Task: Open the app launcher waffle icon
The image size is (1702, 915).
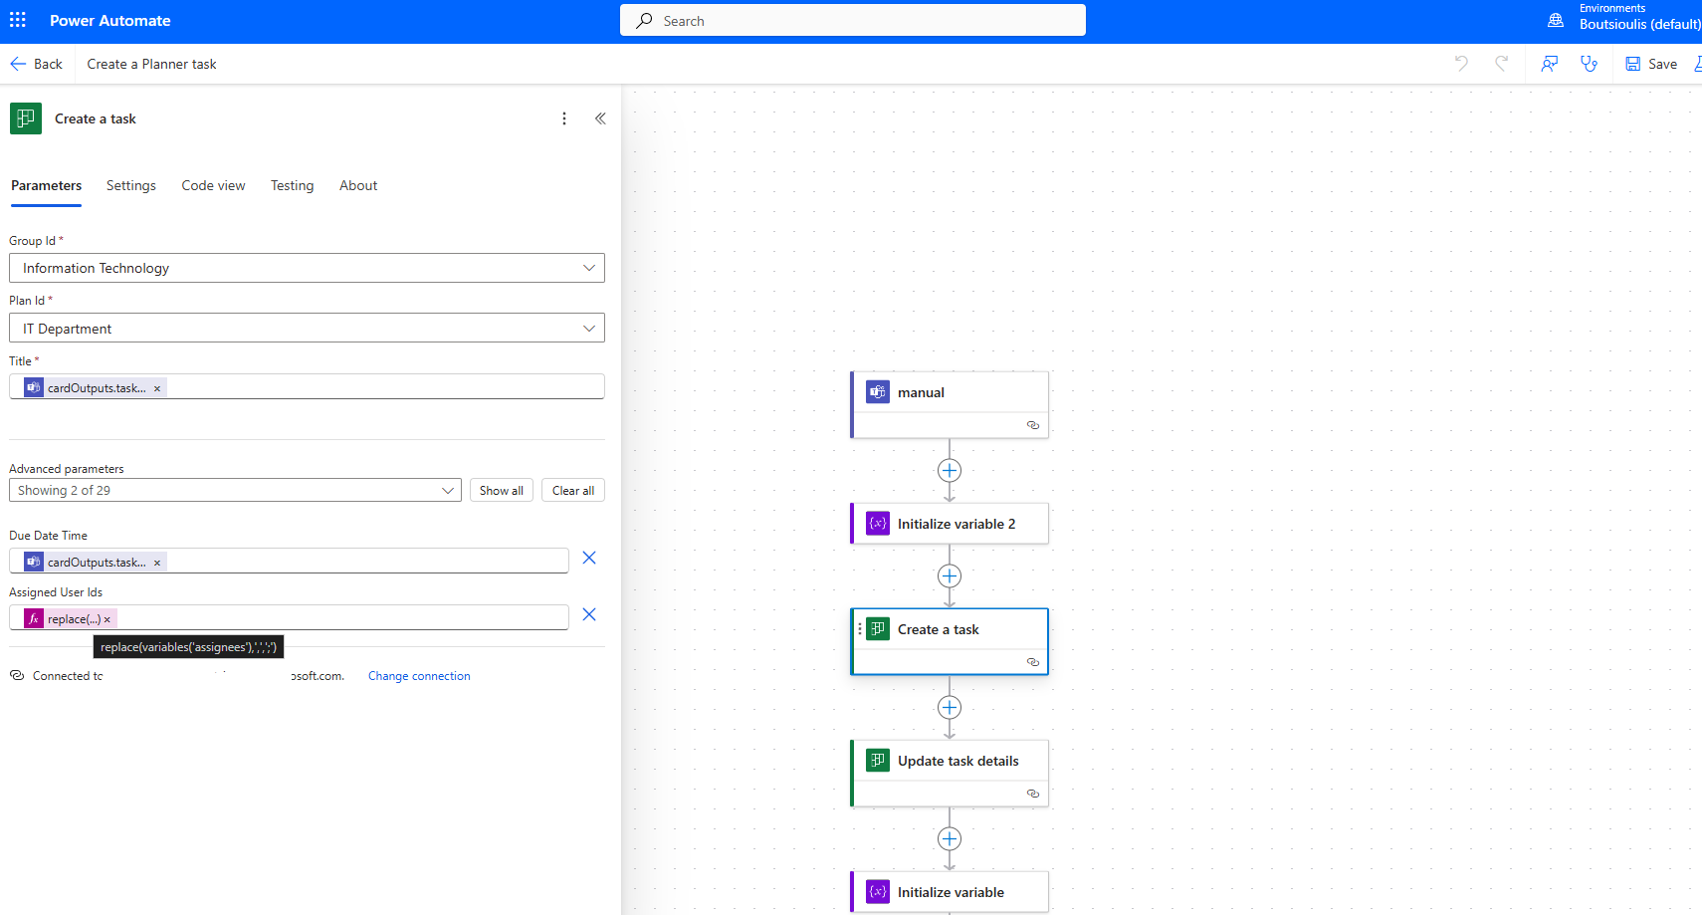Action: 18,20
